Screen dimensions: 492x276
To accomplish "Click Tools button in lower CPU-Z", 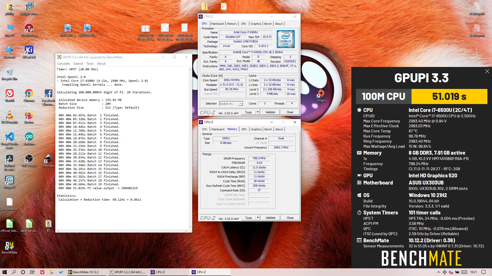I will point(249,218).
